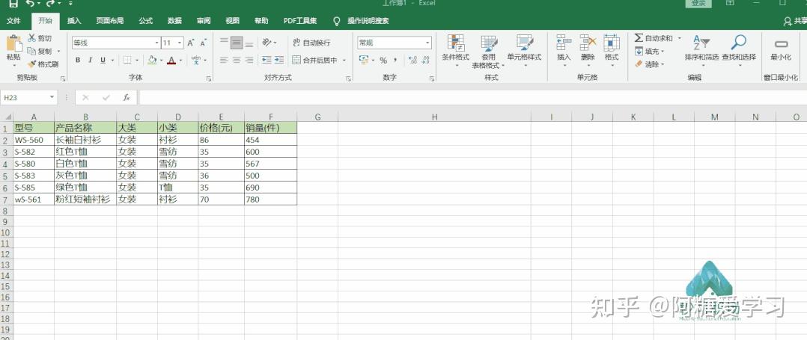
Task: Expand the AutoSum dropdown arrow
Action: pos(680,38)
